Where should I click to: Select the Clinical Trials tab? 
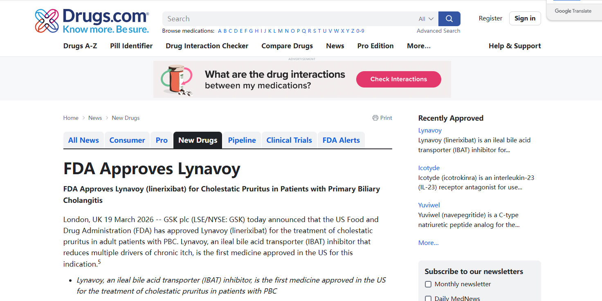tap(289, 140)
